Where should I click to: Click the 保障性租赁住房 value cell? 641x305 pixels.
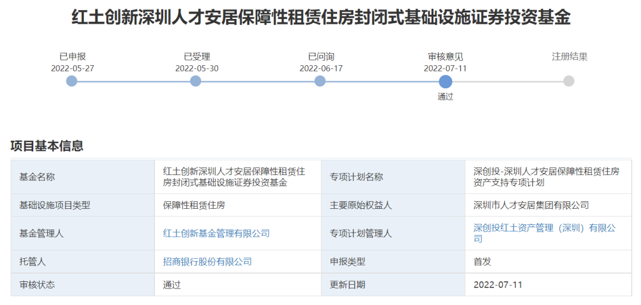point(238,205)
